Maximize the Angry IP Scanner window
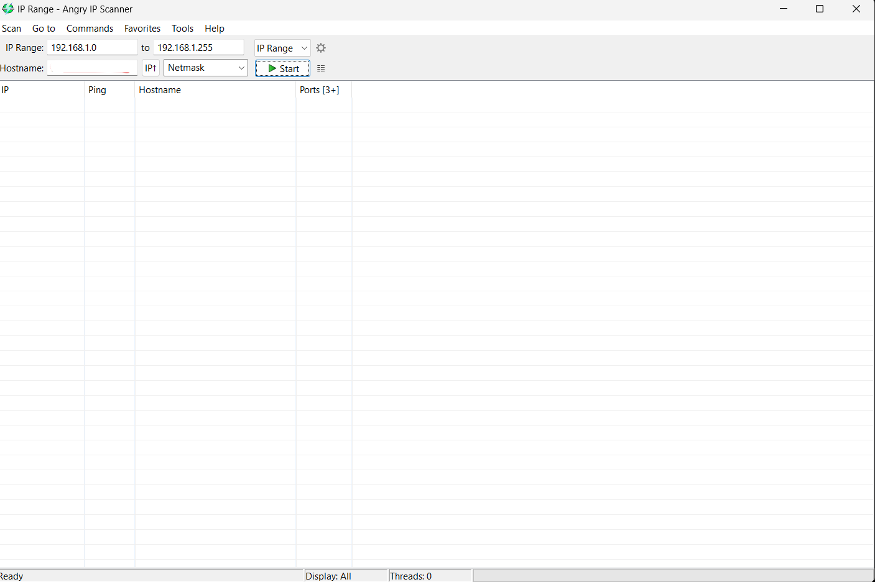Viewport: 875px width, 582px height. tap(820, 9)
